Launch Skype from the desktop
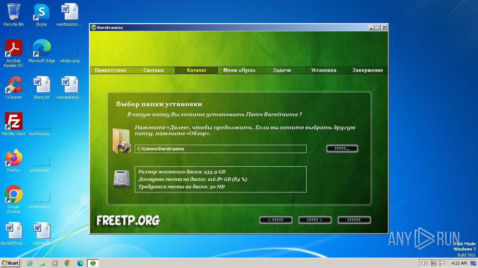 [x=41, y=15]
